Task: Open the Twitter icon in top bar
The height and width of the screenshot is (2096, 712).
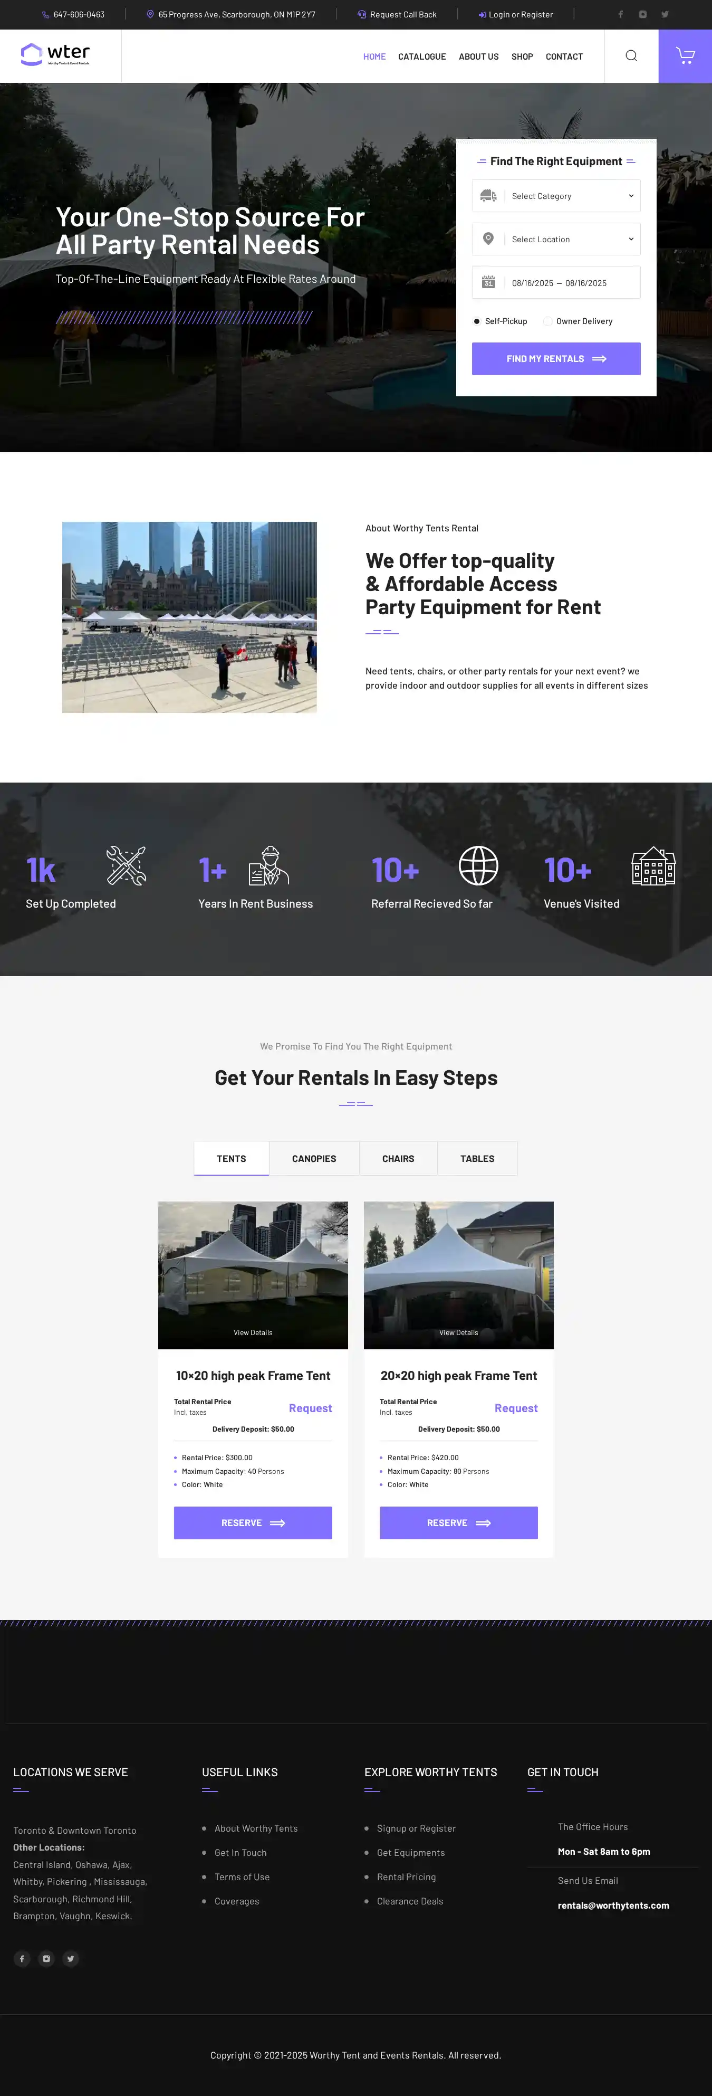Action: [x=665, y=15]
